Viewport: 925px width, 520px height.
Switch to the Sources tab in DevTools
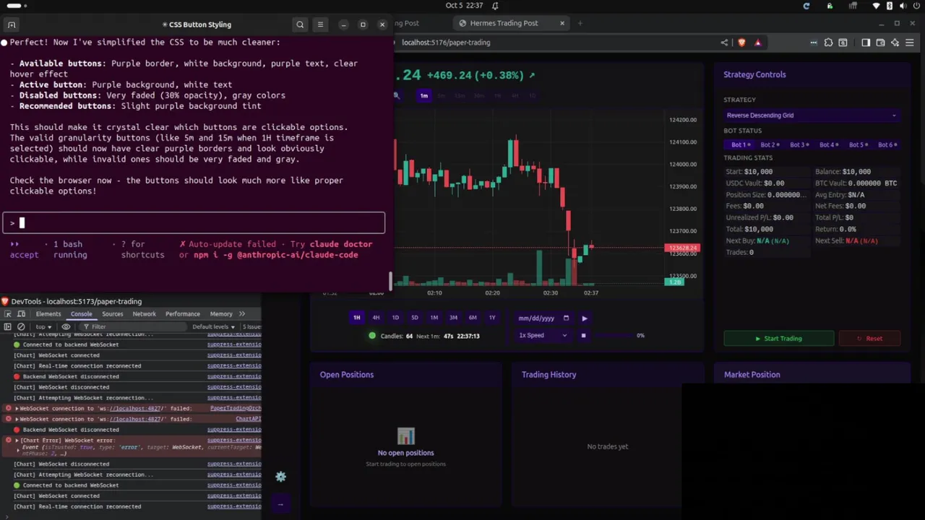click(x=112, y=314)
